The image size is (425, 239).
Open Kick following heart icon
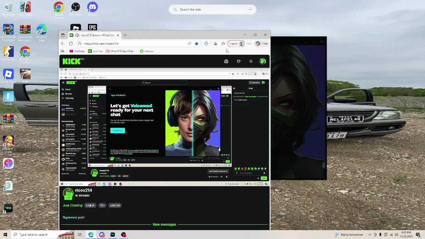click(x=238, y=61)
